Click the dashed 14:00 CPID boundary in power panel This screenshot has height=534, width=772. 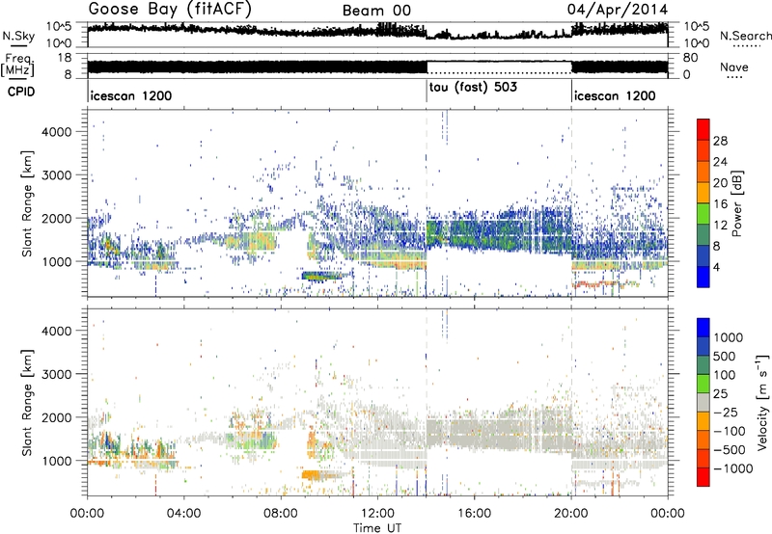[427, 203]
